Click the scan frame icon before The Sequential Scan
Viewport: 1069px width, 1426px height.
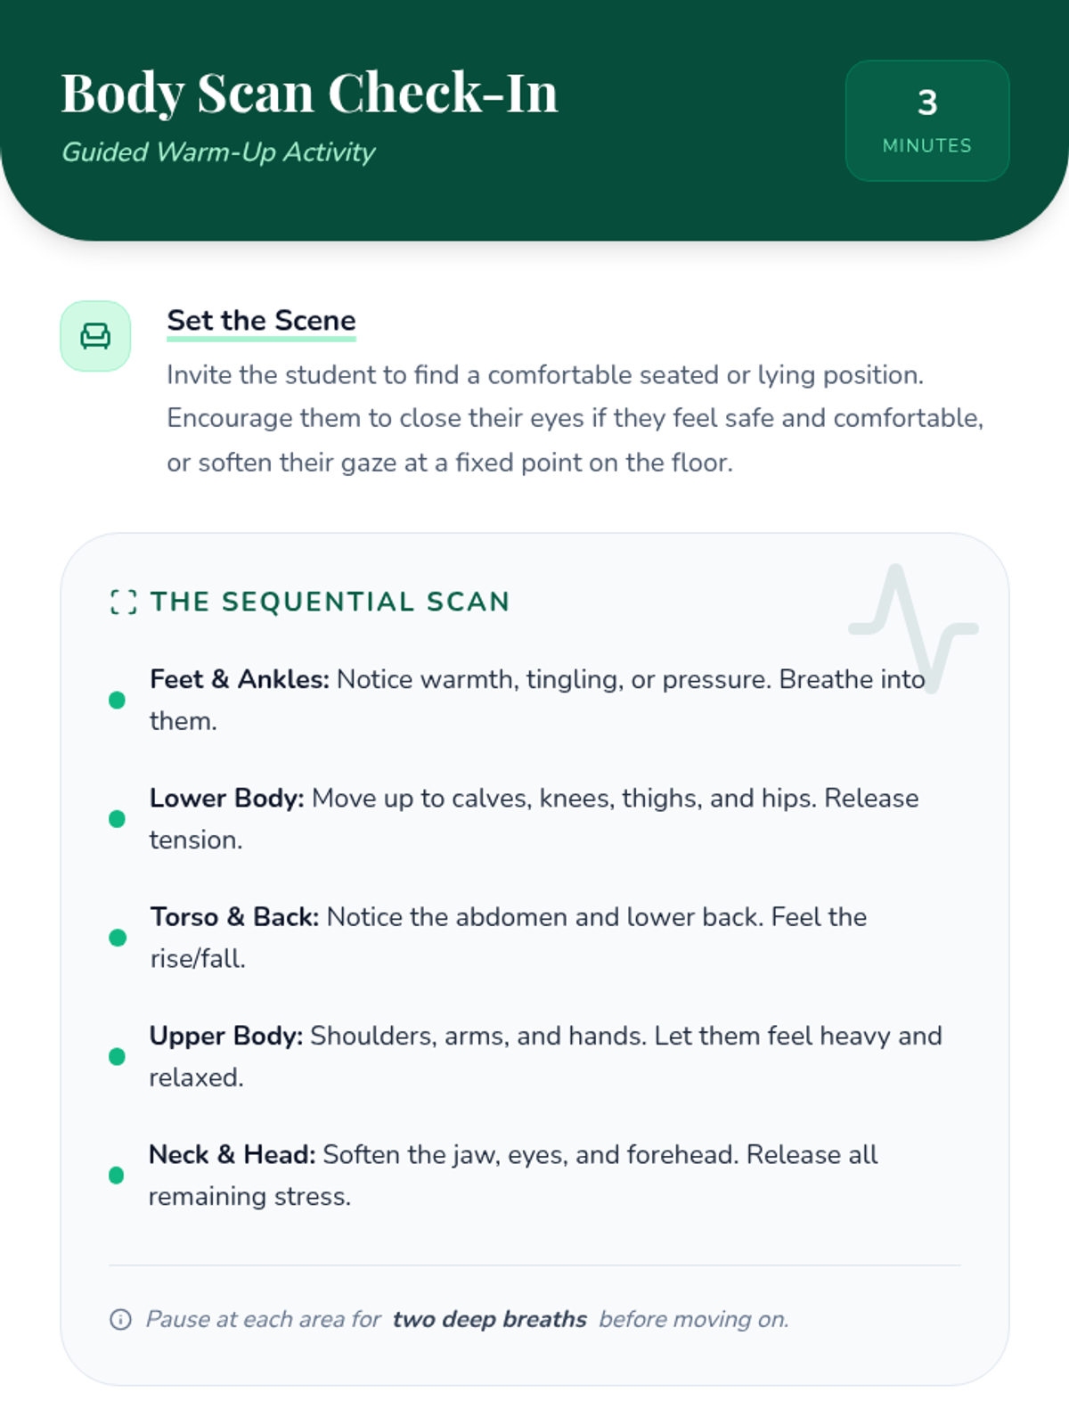(124, 602)
